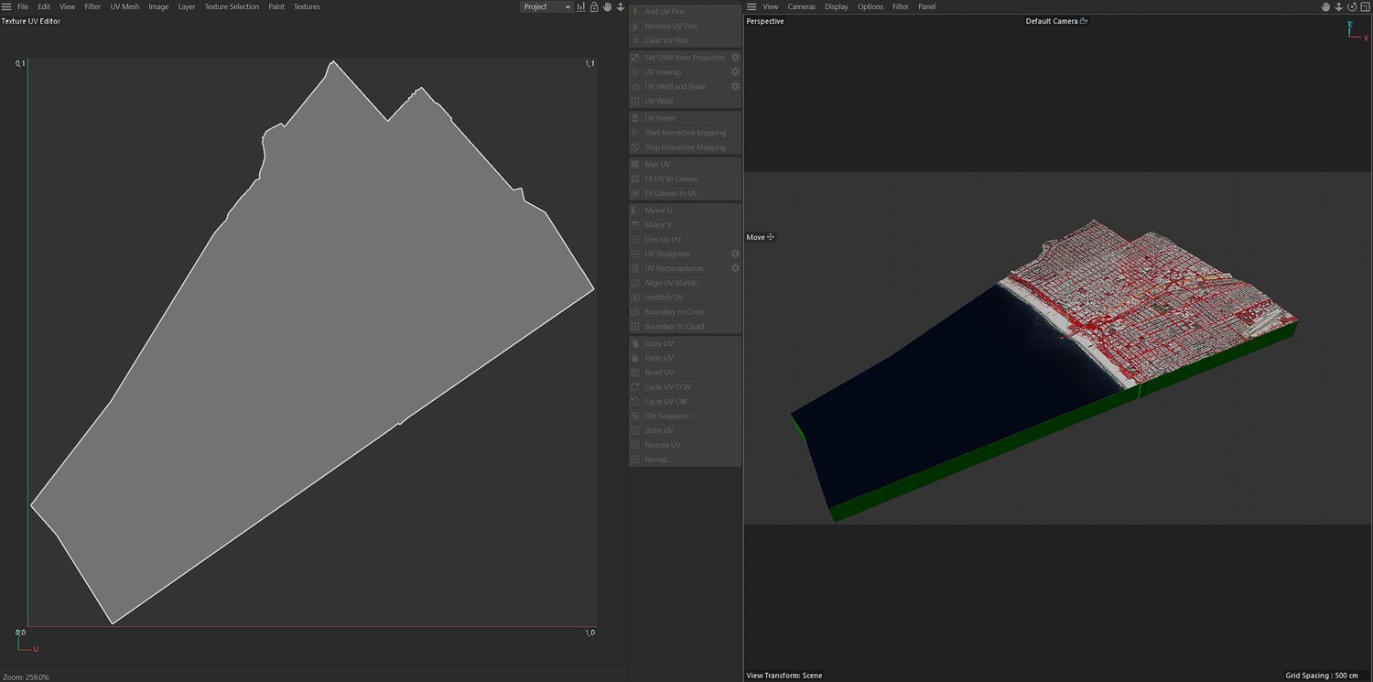
Task: Open the Cameras menu in viewport
Action: tap(802, 6)
